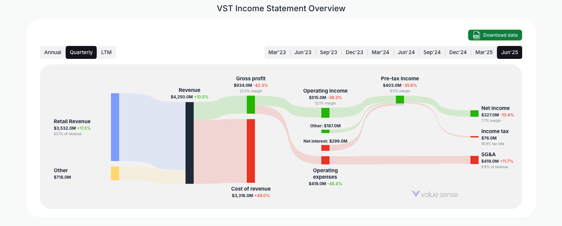Keep Quarterly view selected

81,52
